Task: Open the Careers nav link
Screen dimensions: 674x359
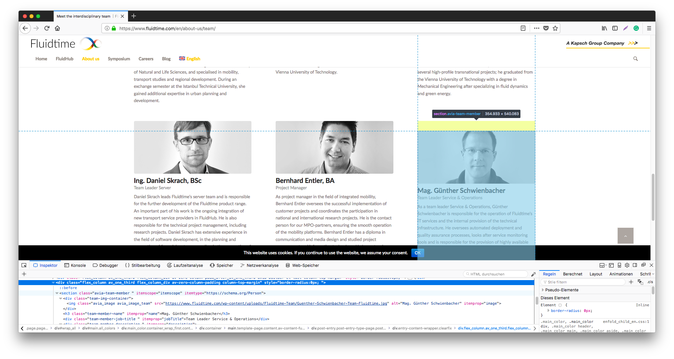Action: pyautogui.click(x=146, y=59)
